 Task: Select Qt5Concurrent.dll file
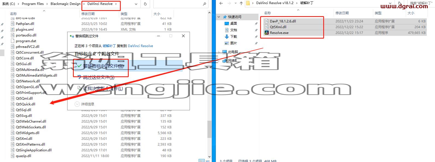coord(30,52)
